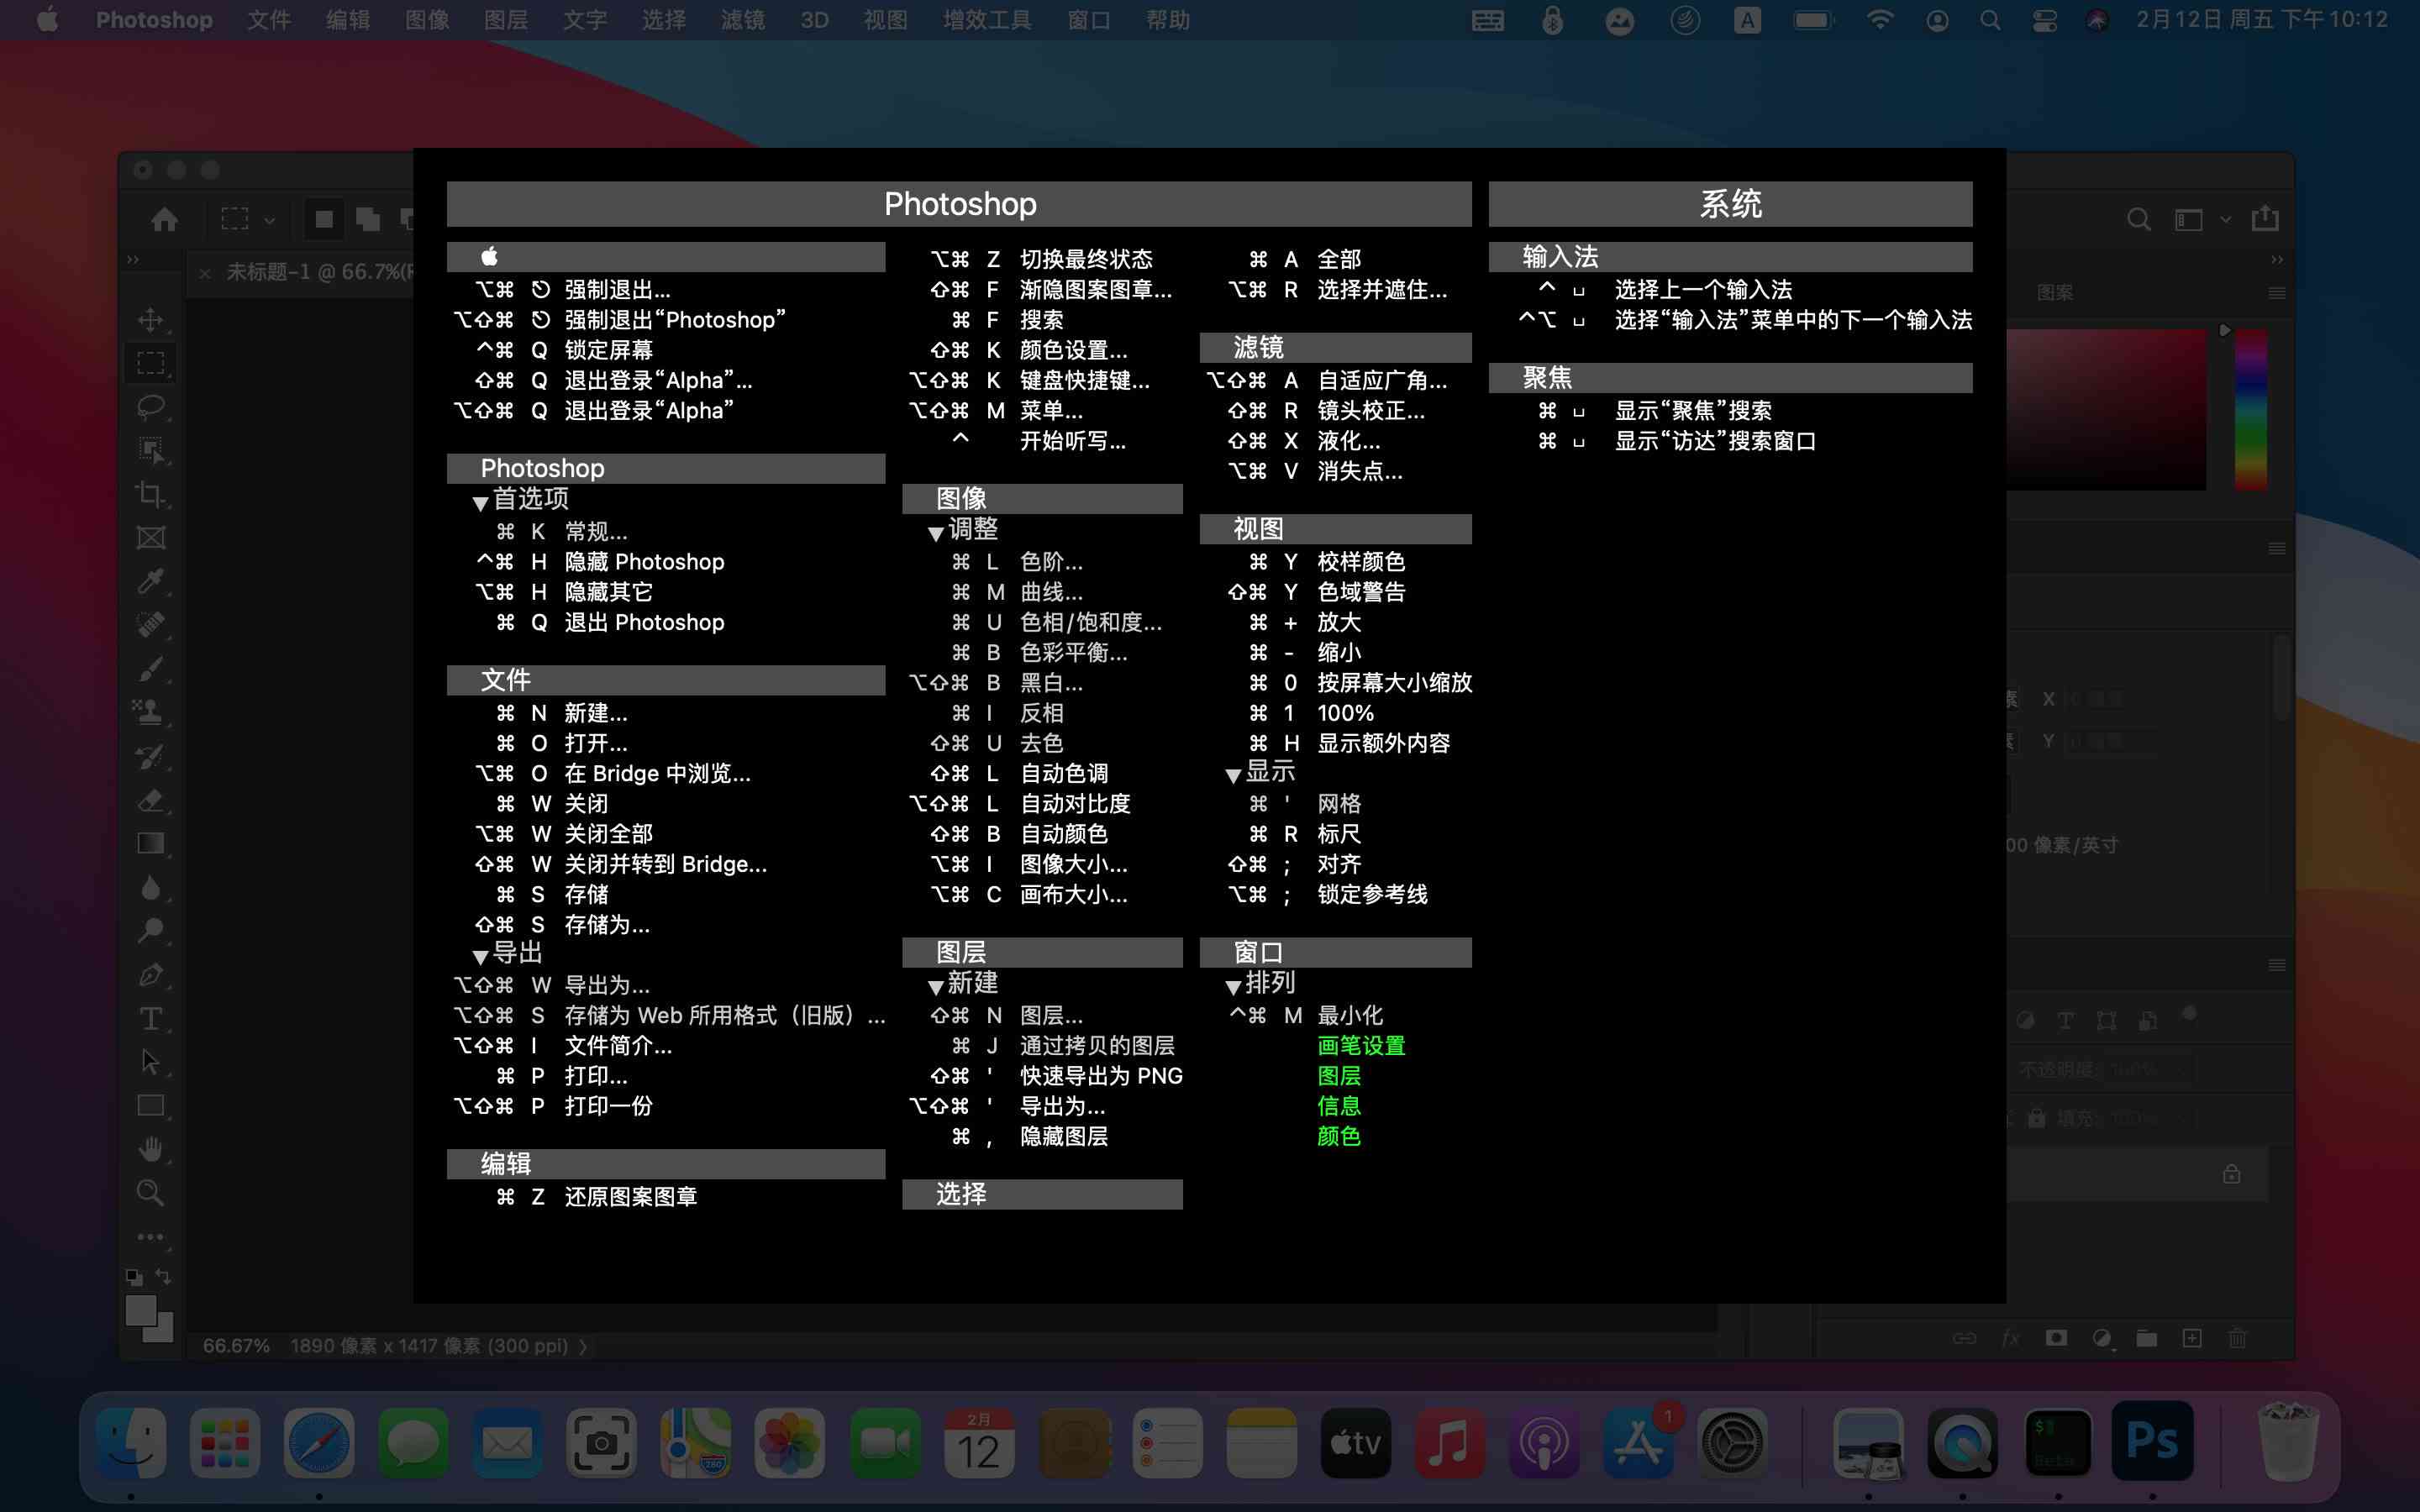
Task: Select the Move tool in toolbar
Action: [151, 321]
